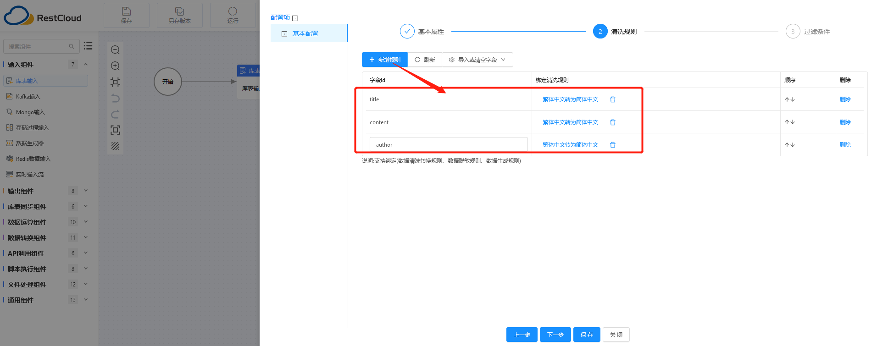Screen dimensions: 877x346
Task: Remove bound rule on author row trash icon
Action: pos(613,145)
